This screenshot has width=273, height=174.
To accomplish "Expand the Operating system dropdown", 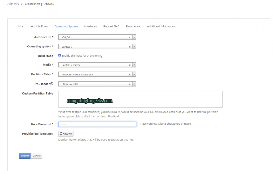I will tap(134, 46).
